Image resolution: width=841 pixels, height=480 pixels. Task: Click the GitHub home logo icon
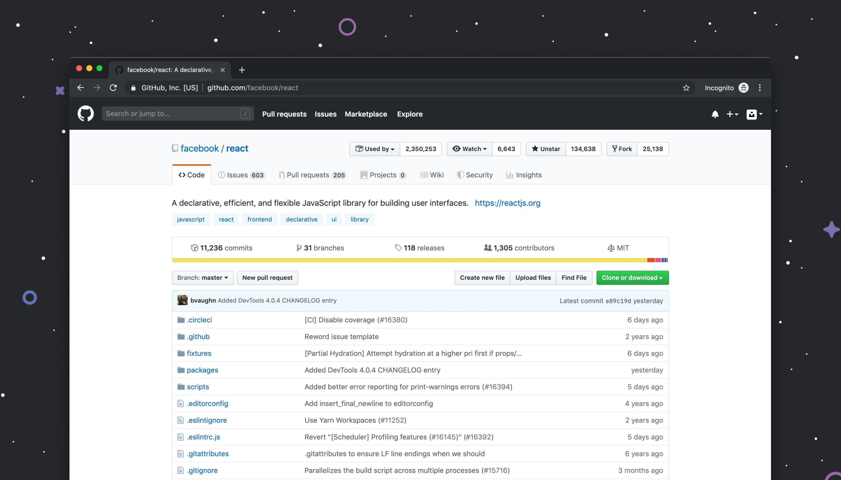[85, 114]
